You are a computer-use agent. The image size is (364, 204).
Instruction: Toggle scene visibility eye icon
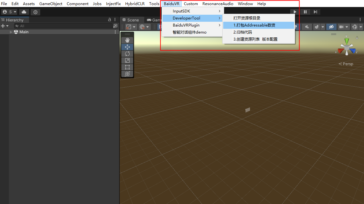[331, 27]
